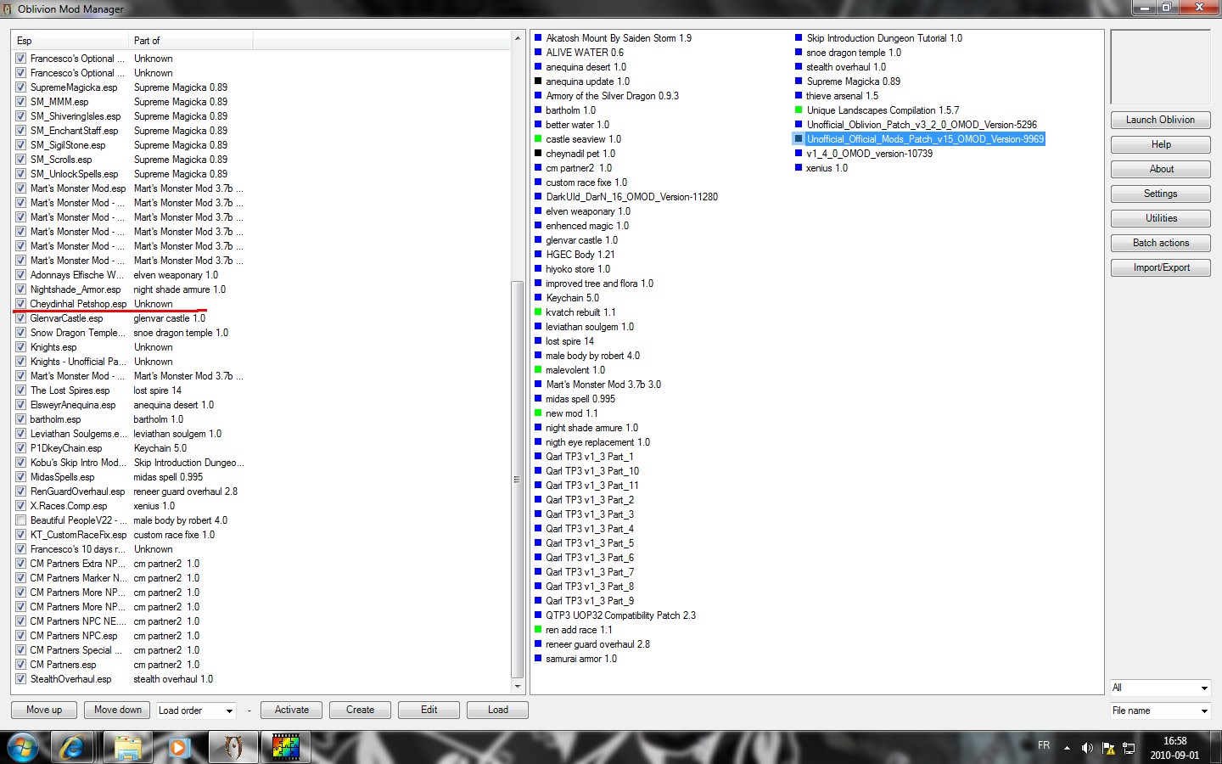Click the Create button

click(x=360, y=711)
